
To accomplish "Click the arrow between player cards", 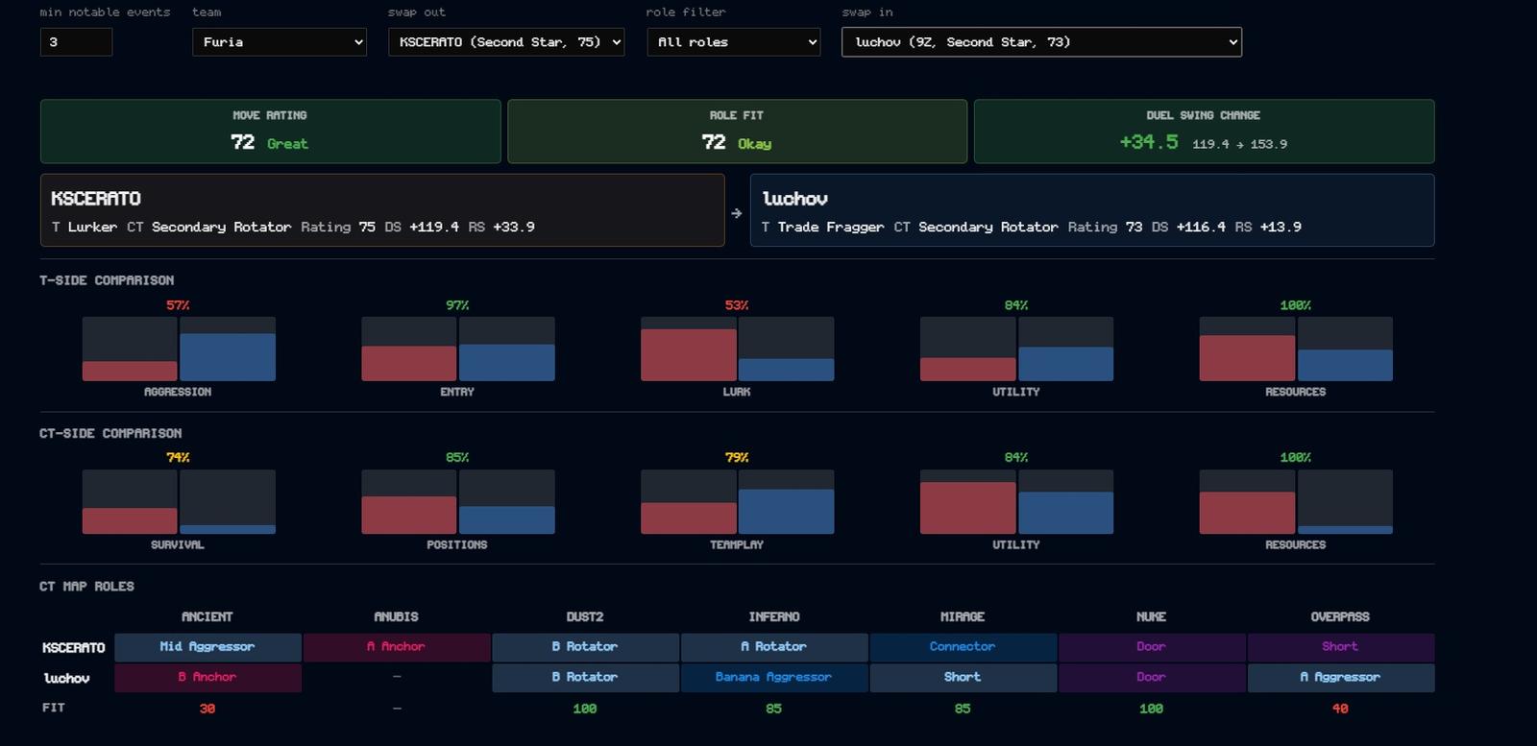I will [x=737, y=213].
